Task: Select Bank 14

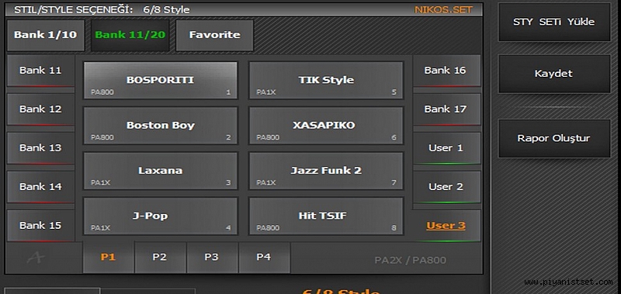Action: 40,187
